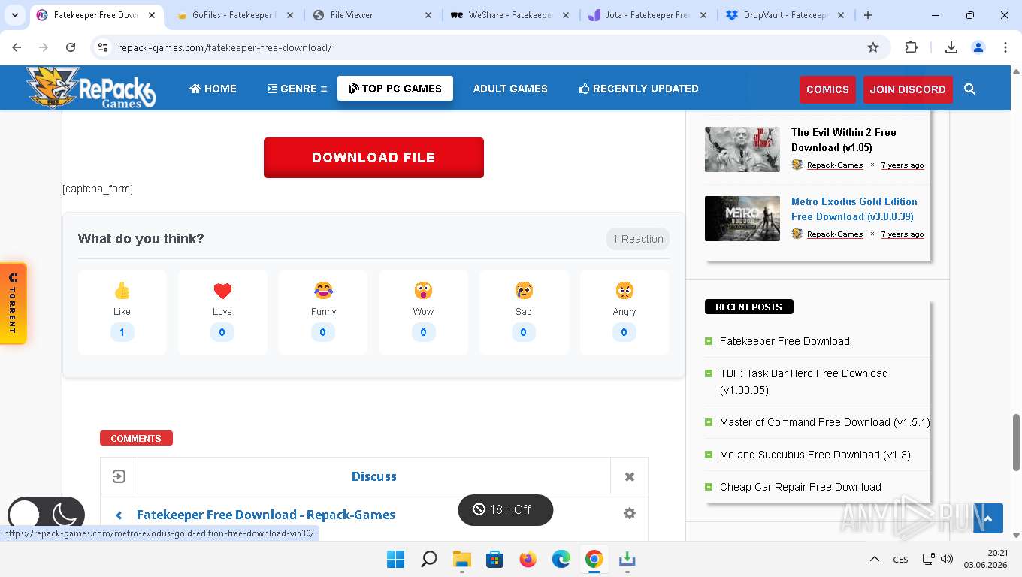Toggle the 18+ Off filter
The width and height of the screenshot is (1022, 577).
click(x=506, y=509)
